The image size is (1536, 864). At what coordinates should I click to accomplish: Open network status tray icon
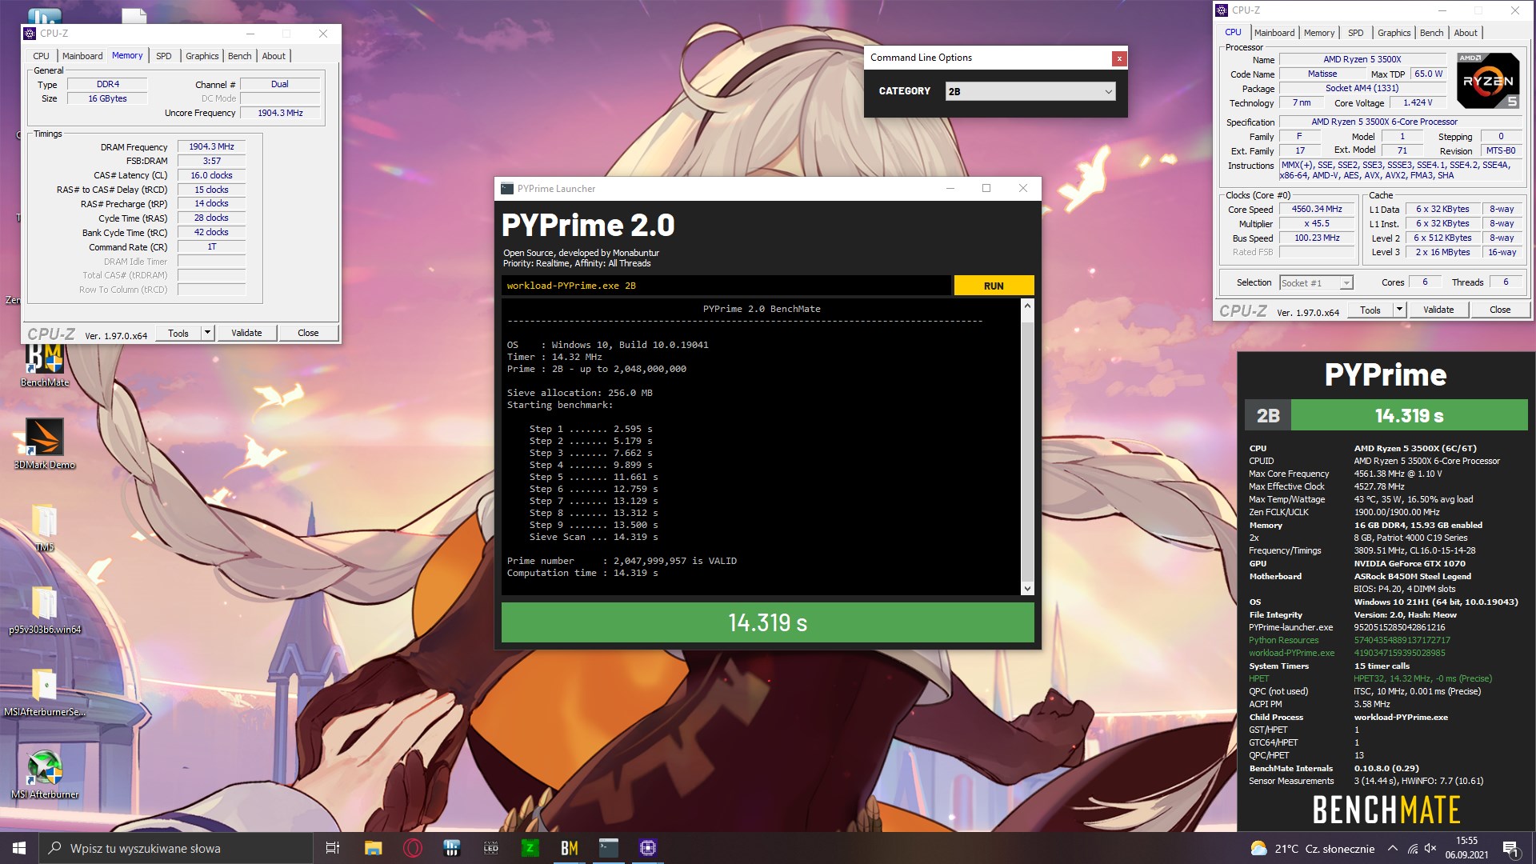tap(1413, 849)
